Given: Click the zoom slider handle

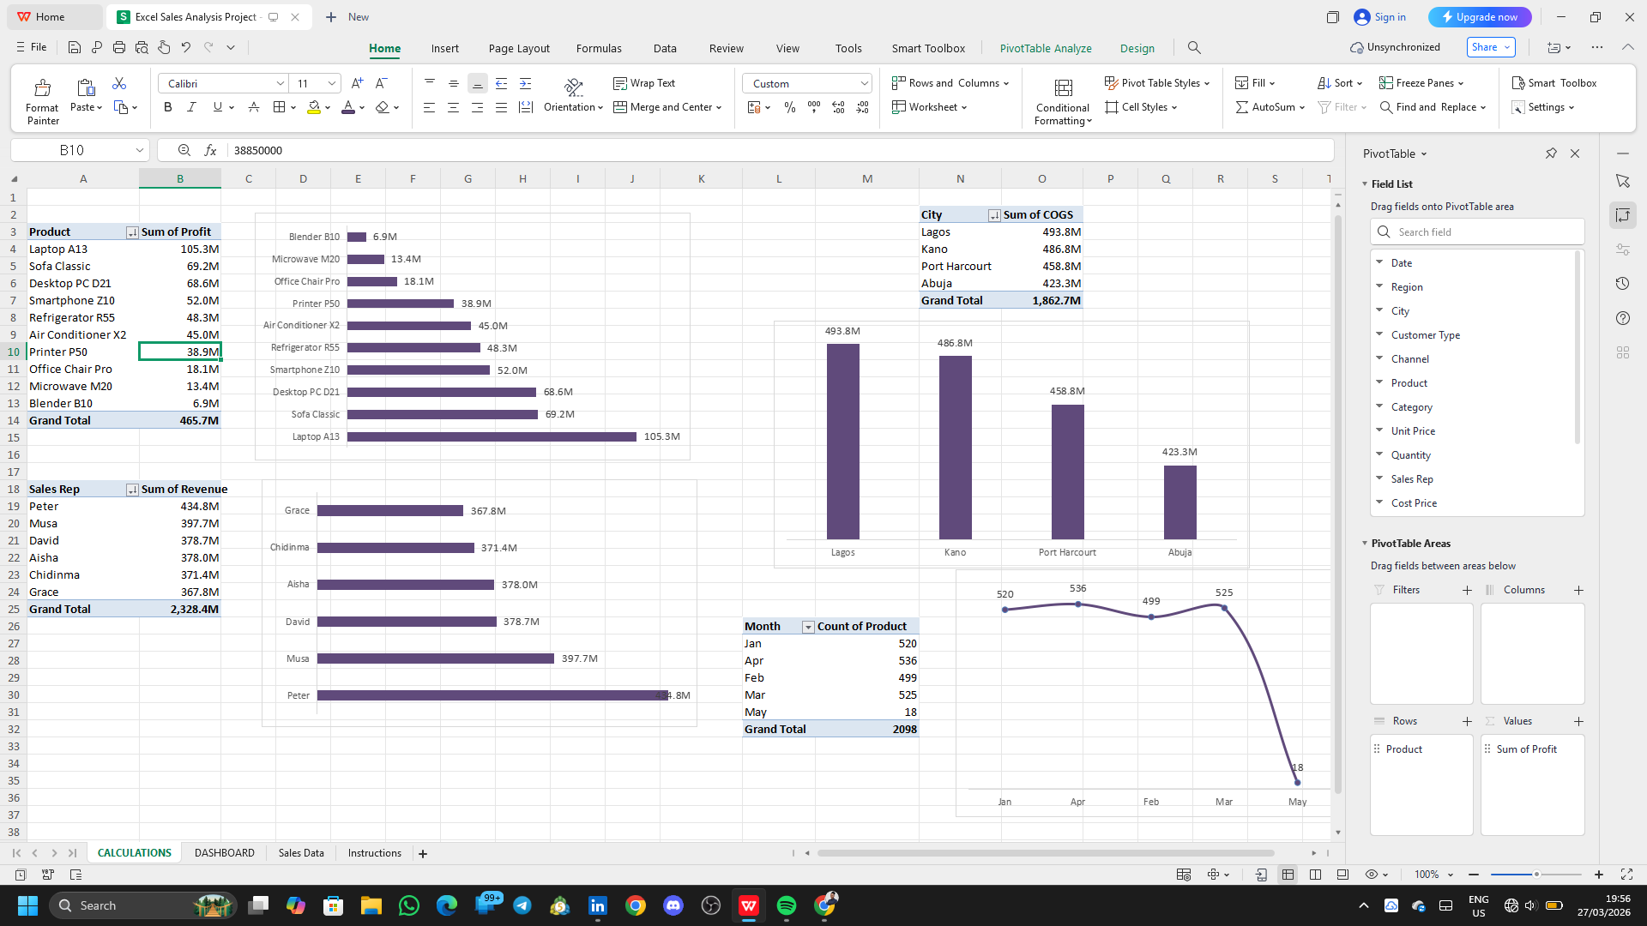Looking at the screenshot, I should (1536, 875).
